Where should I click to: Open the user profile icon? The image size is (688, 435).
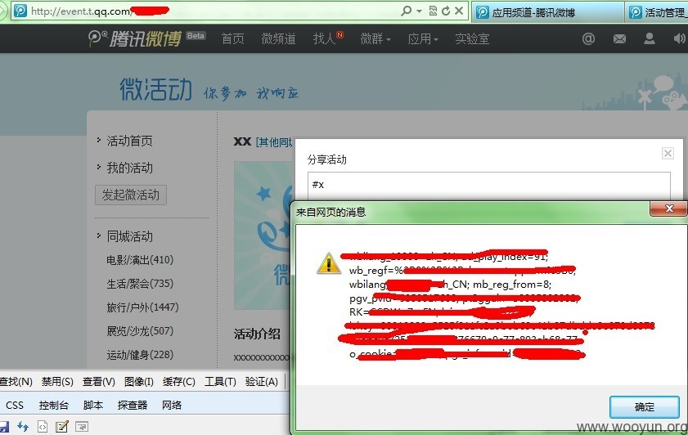(650, 38)
